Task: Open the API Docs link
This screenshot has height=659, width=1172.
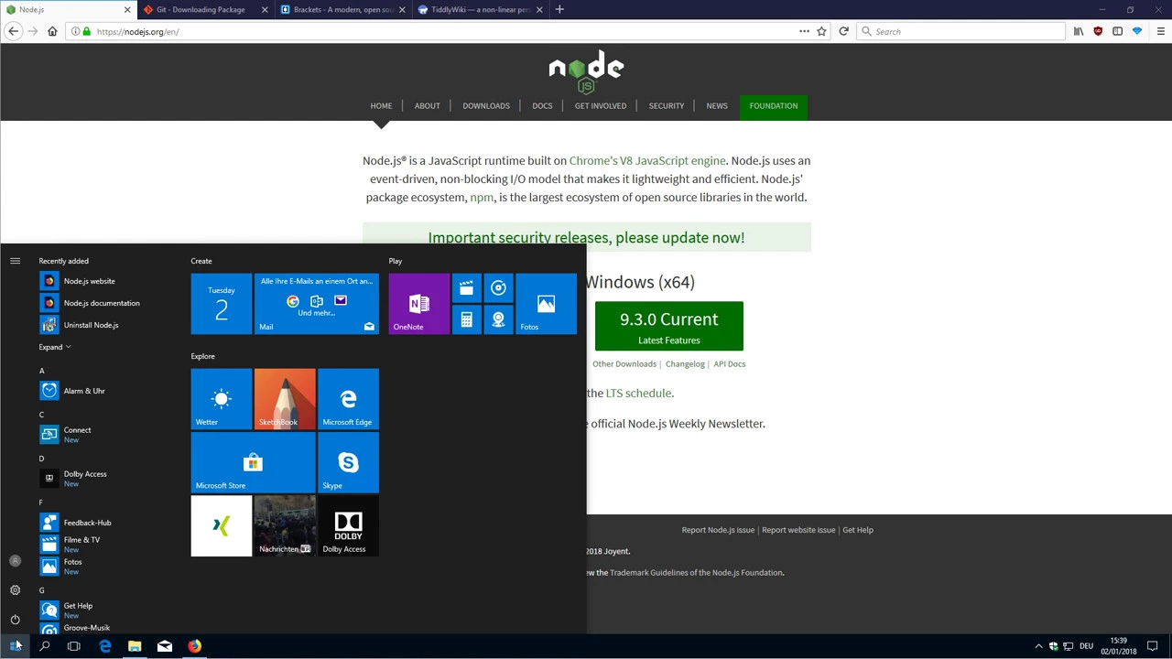Action: pyautogui.click(x=730, y=363)
